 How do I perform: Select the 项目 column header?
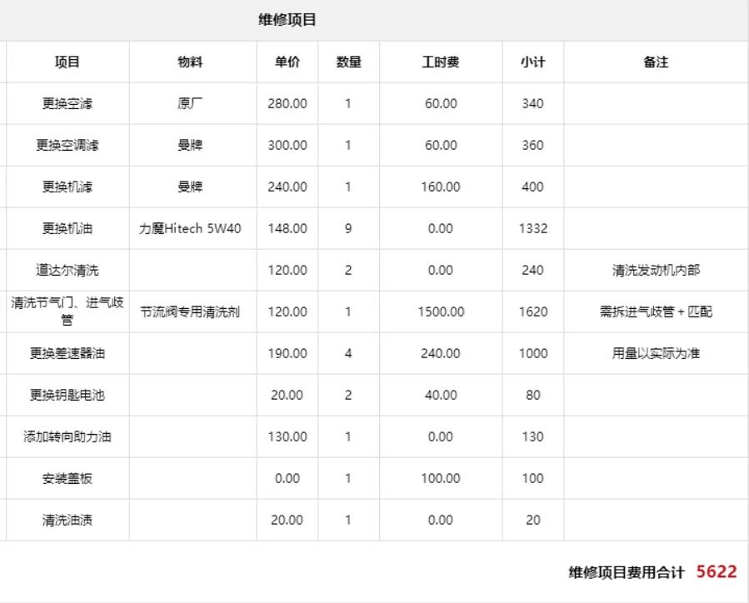pyautogui.click(x=67, y=61)
